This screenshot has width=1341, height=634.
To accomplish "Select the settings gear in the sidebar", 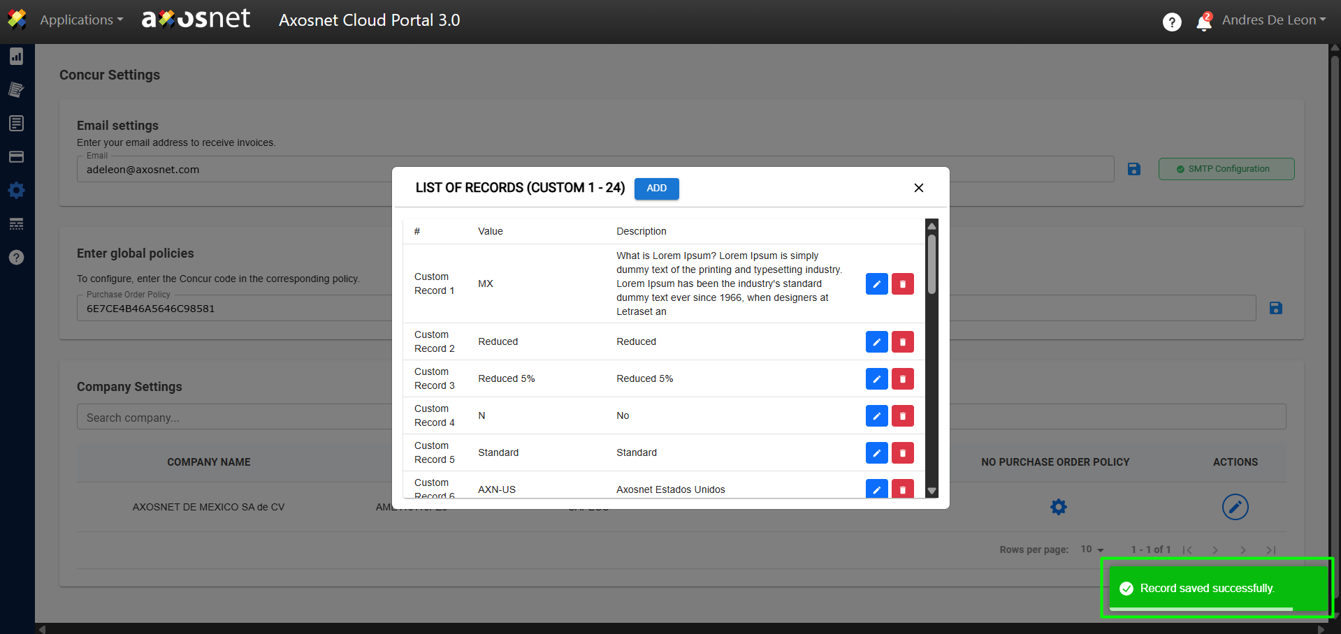I will coord(17,190).
